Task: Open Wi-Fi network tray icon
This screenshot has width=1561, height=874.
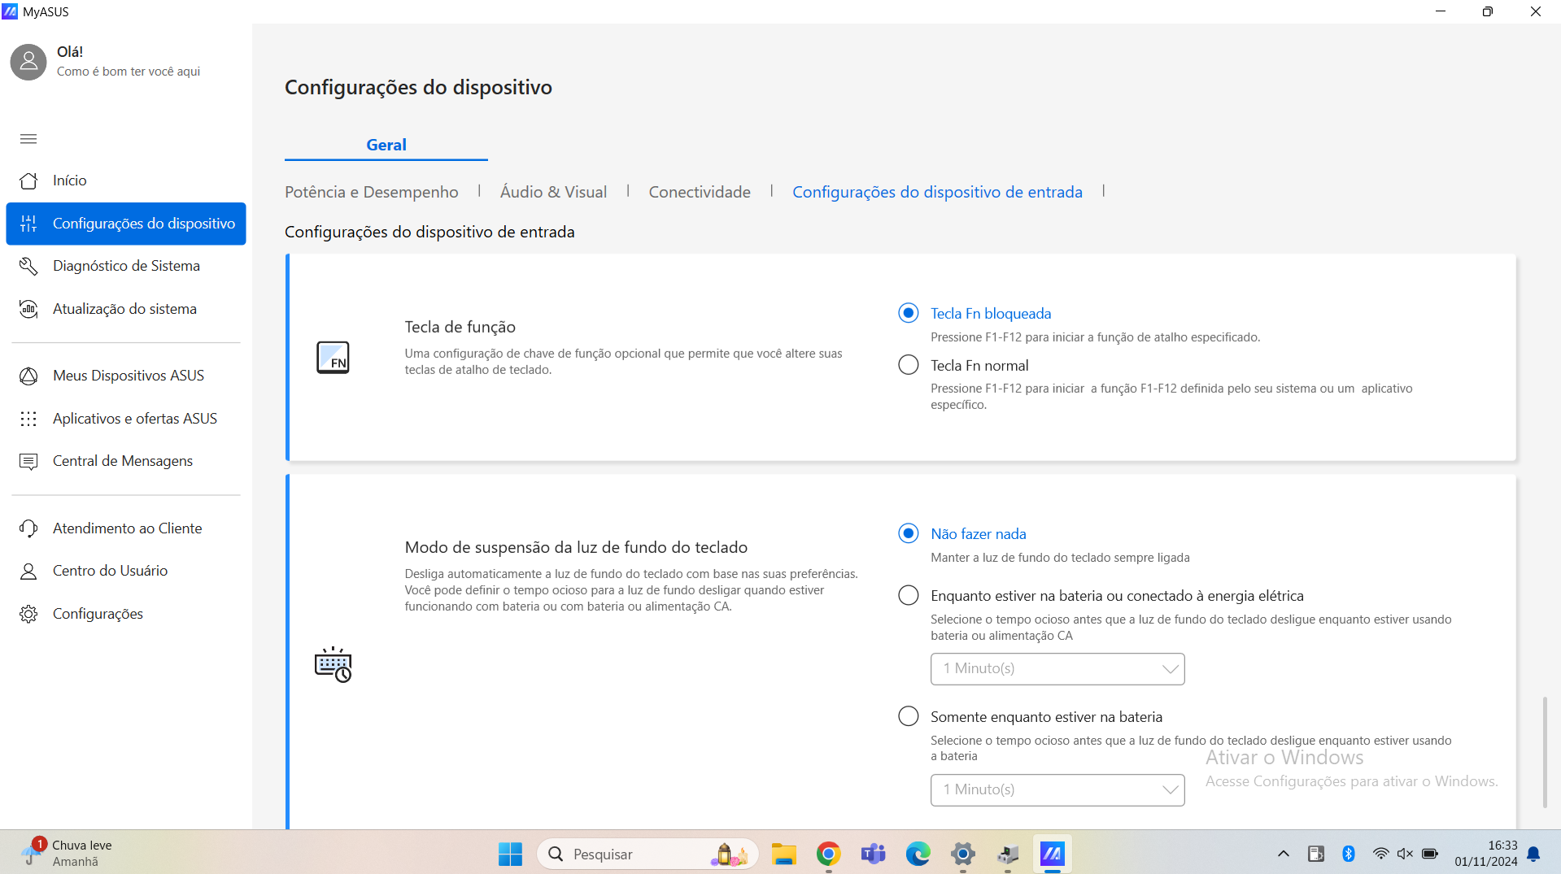Action: point(1380,854)
